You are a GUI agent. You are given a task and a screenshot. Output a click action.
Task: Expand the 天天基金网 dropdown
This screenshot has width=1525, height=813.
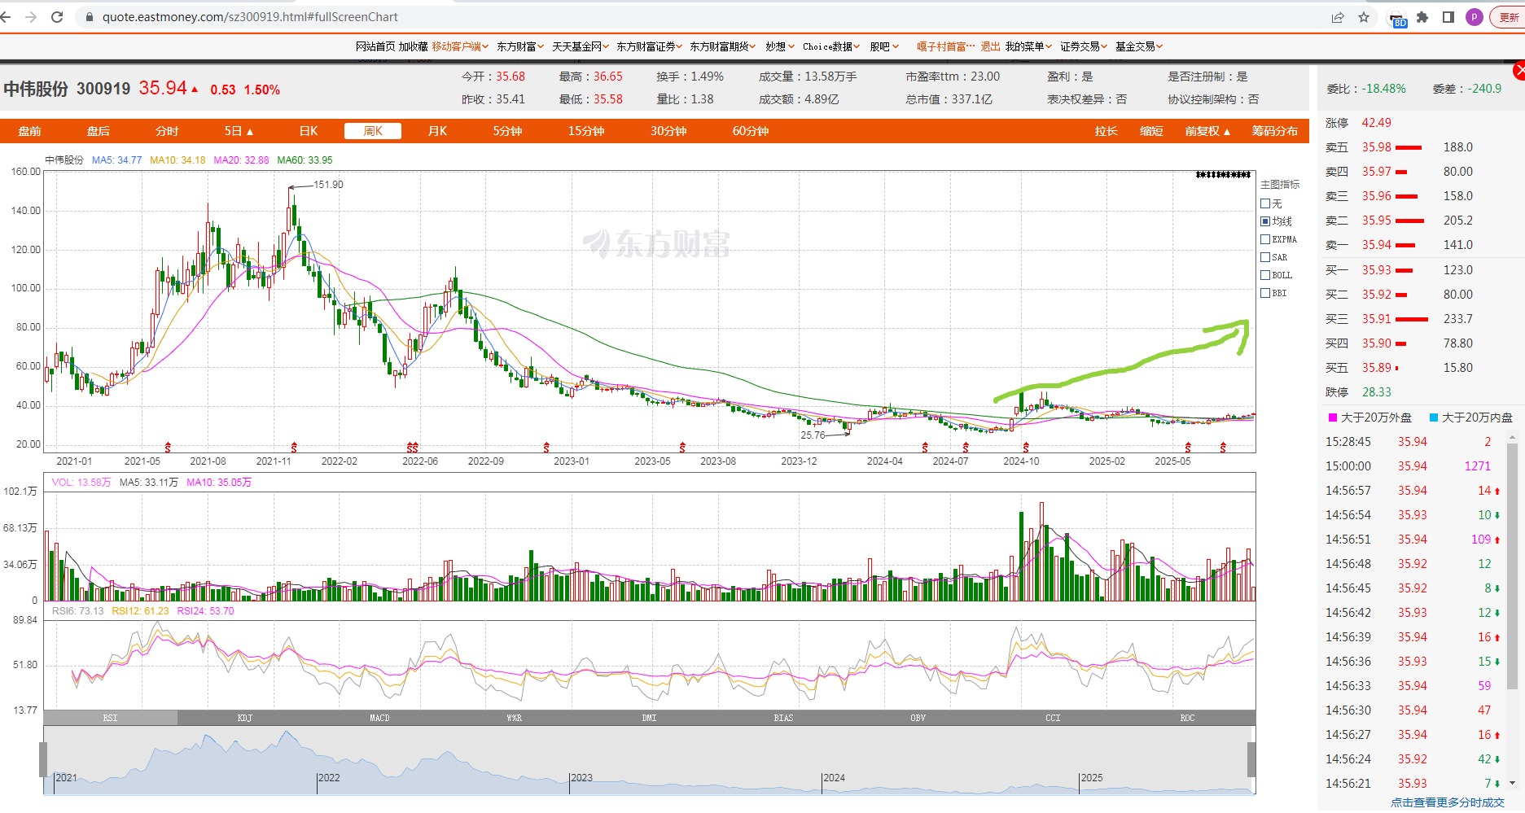click(x=581, y=46)
